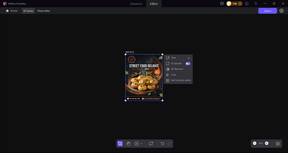Open the Enhancer tab
Image resolution: width=288 pixels, height=153 pixels.
[x=136, y=4]
